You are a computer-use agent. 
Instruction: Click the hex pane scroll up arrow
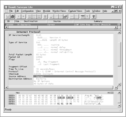(x=119, y=92)
